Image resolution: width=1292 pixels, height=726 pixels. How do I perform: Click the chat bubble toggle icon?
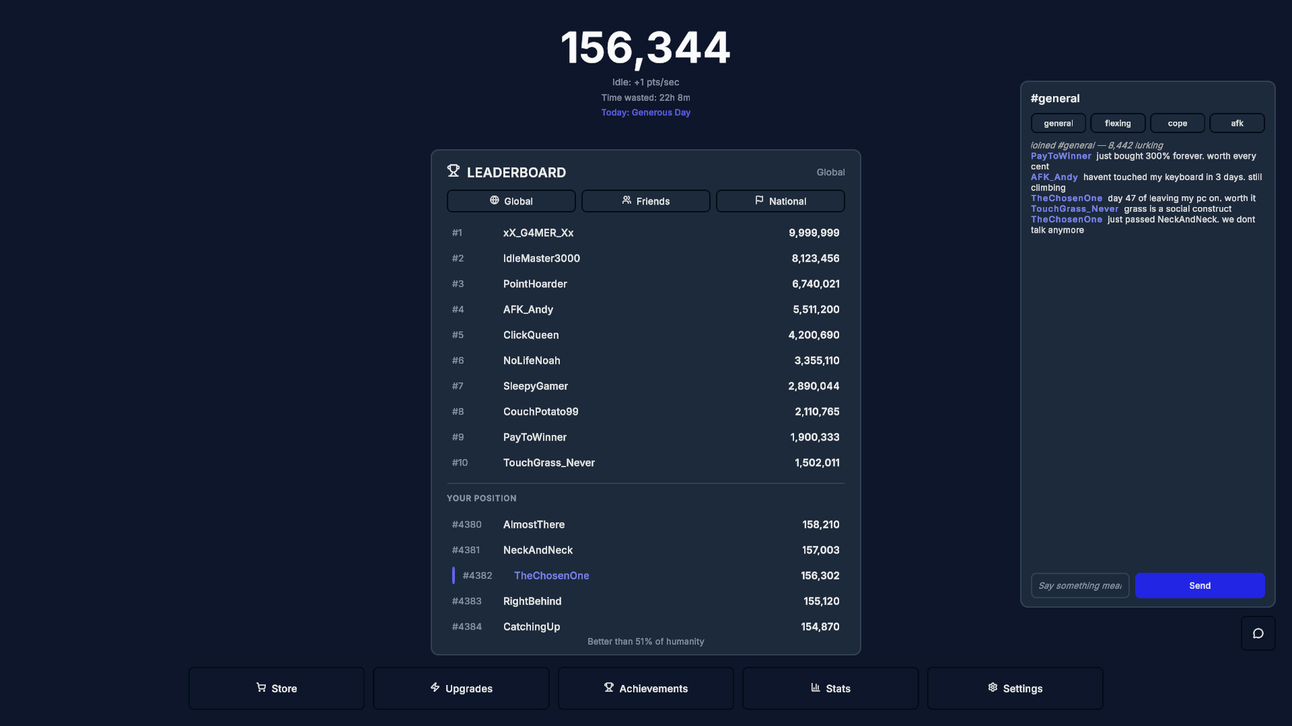[1258, 633]
